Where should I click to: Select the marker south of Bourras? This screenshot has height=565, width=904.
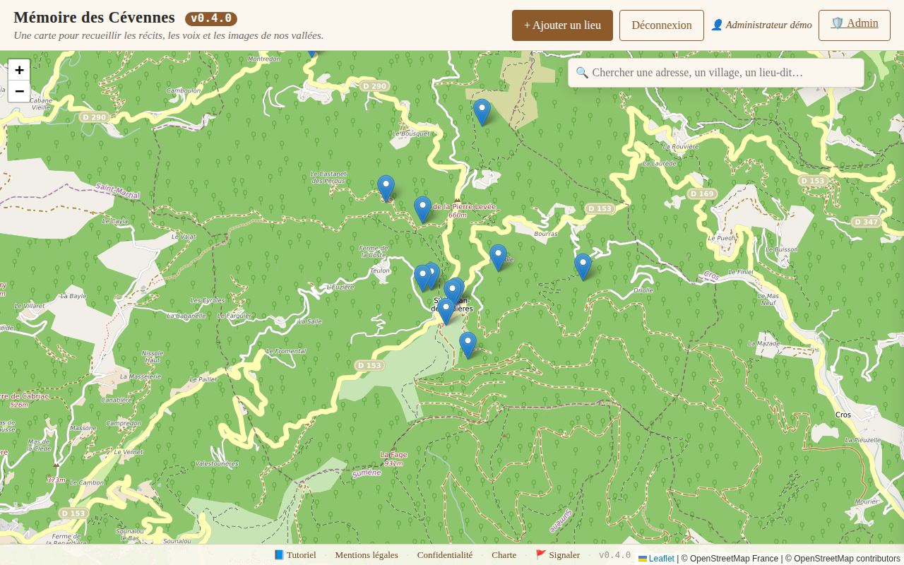pos(498,257)
